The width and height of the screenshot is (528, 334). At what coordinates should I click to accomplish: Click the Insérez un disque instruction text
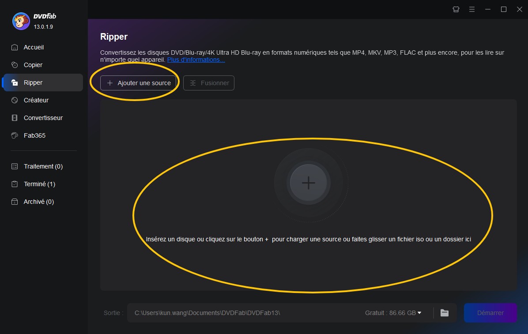point(309,239)
